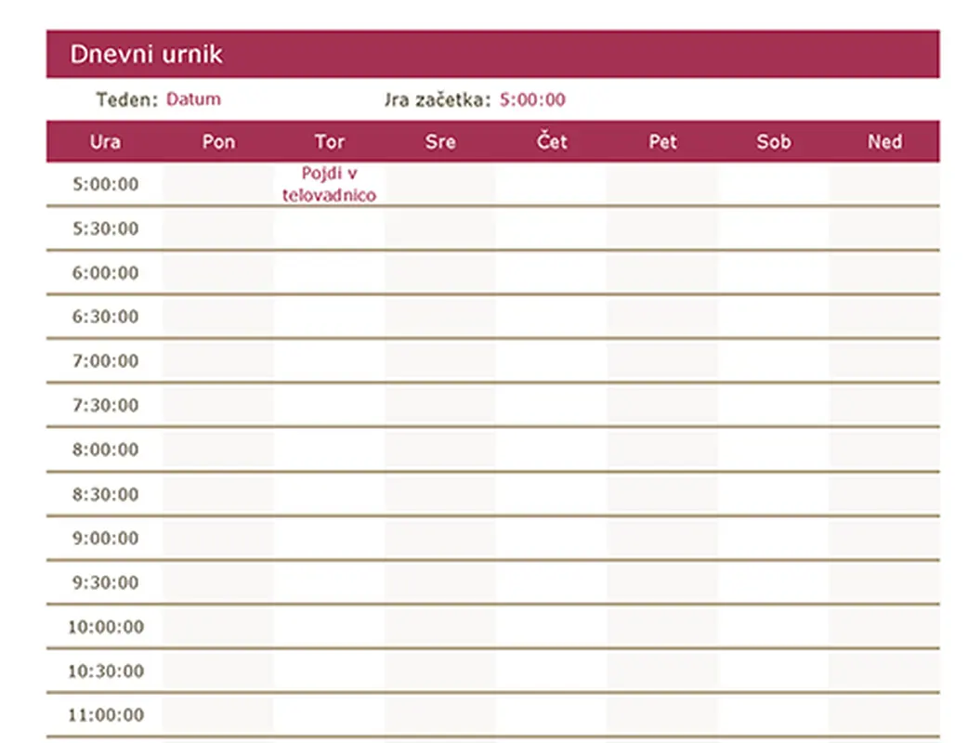968x743 pixels.
Task: Select the Ura column header
Action: [x=105, y=142]
